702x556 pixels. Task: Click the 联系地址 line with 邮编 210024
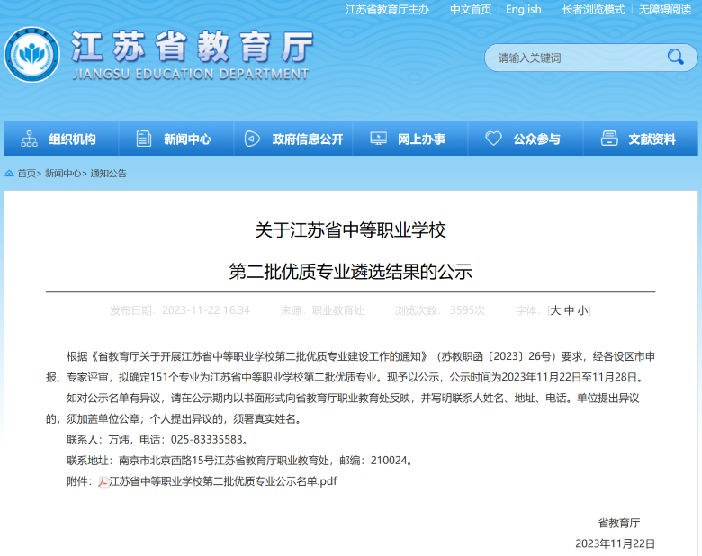(240, 461)
